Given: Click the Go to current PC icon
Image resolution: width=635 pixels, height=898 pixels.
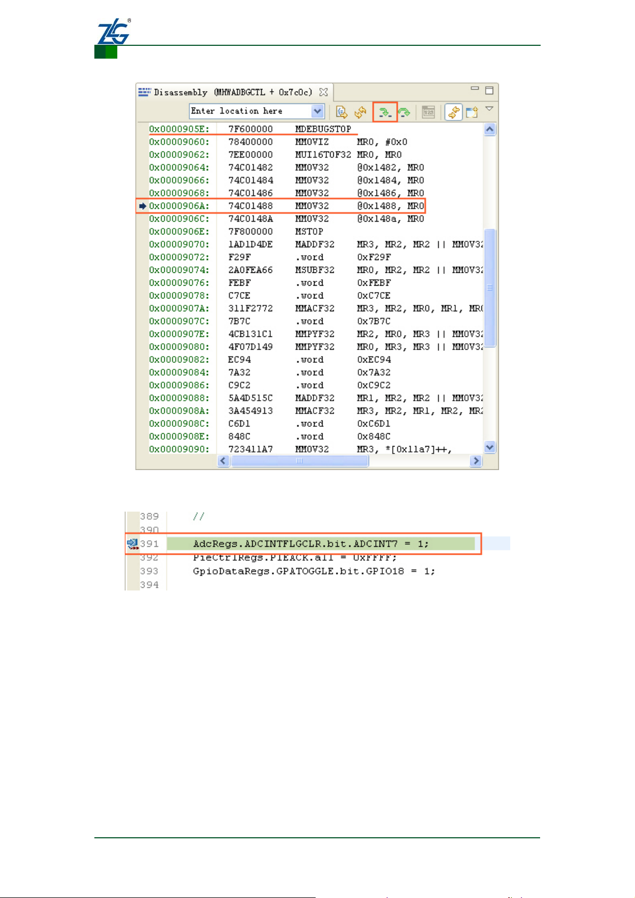Looking at the screenshot, I should pyautogui.click(x=342, y=112).
